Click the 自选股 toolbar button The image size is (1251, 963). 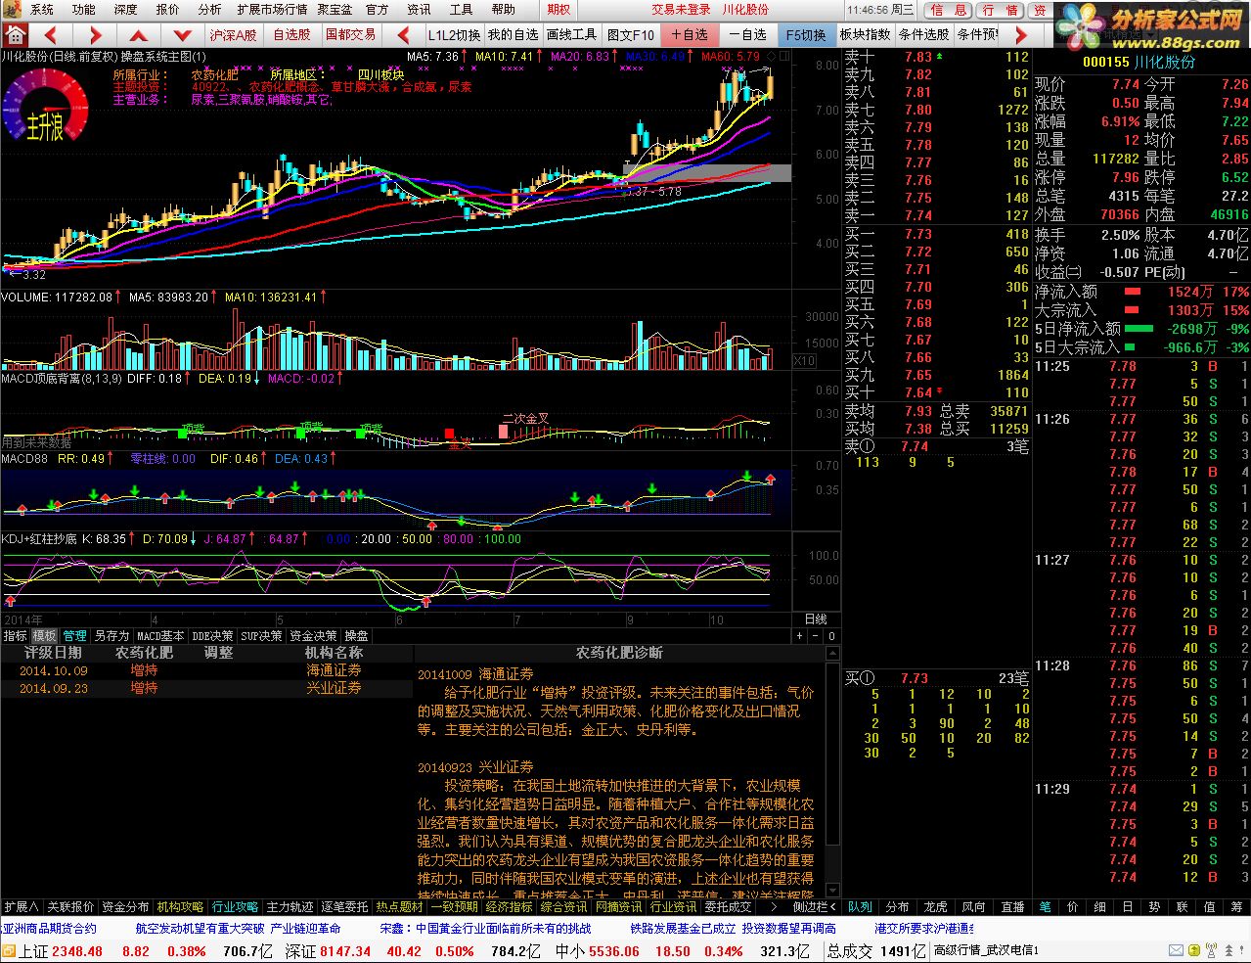click(291, 35)
